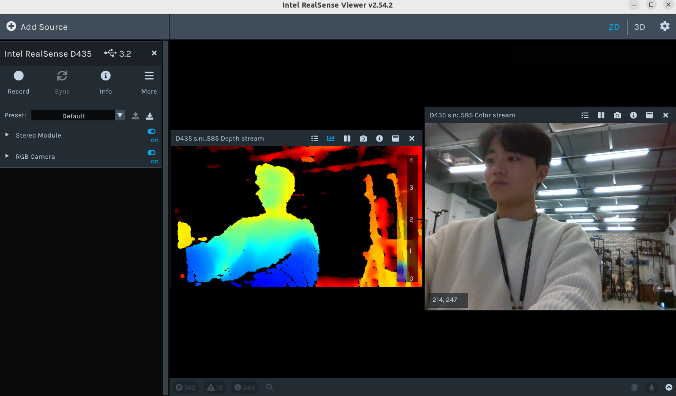The image size is (676, 396).
Task: Click the Add Source plus icon
Action: [x=11, y=26]
